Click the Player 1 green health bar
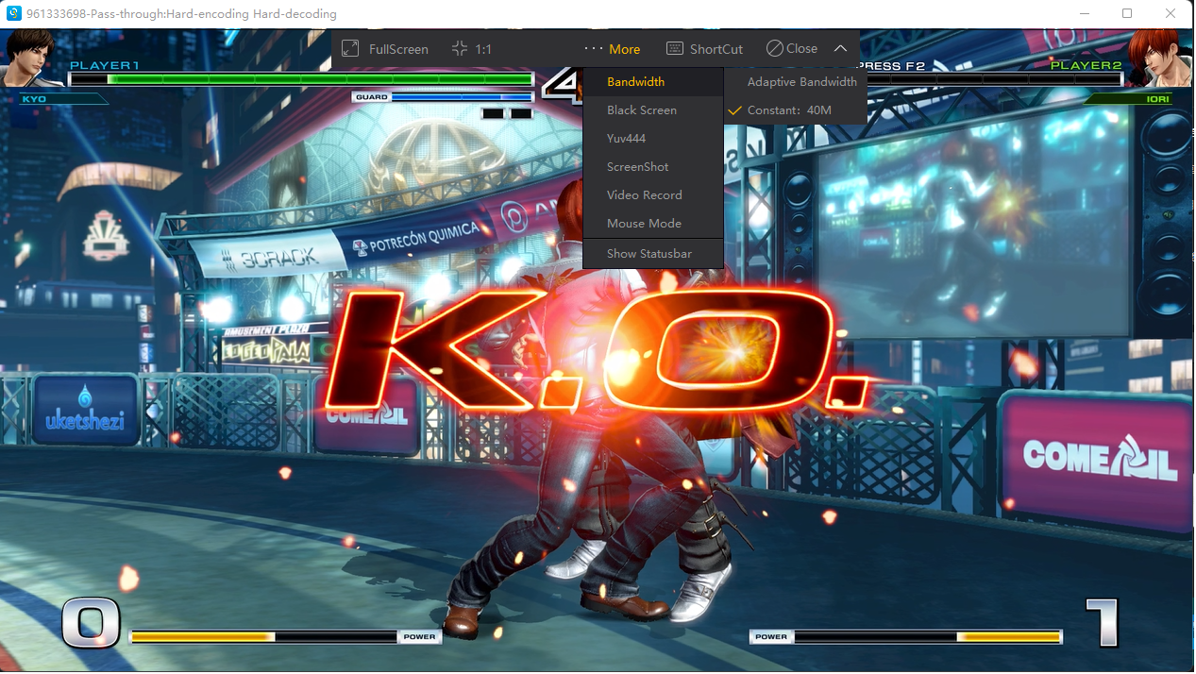The height and width of the screenshot is (674, 1196). point(302,79)
